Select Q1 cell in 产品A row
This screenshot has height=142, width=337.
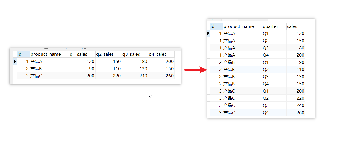[x=274, y=33]
